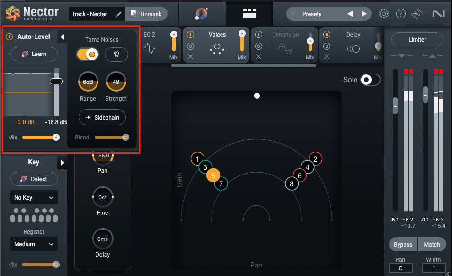
Task: Click the white lead vocal dot
Action: (x=257, y=96)
